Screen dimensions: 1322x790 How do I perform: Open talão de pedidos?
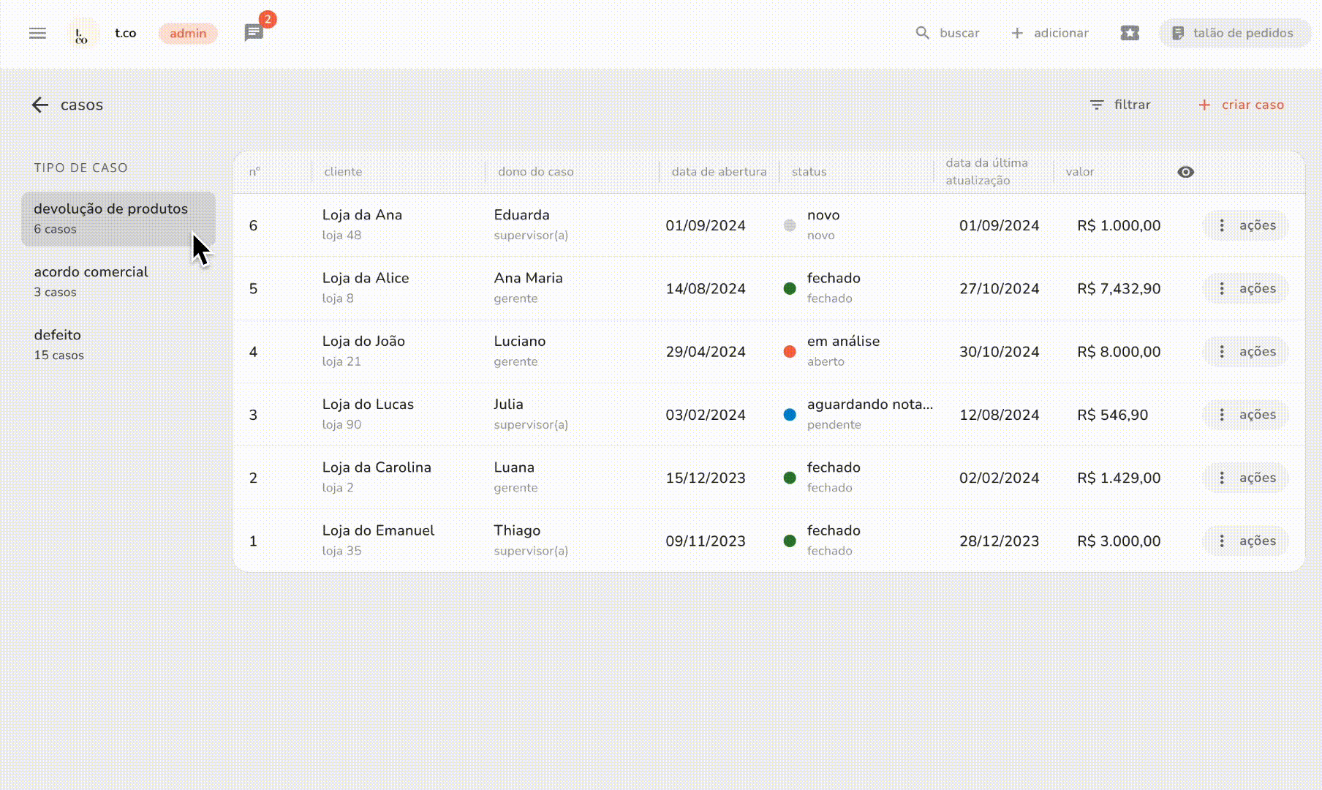(1233, 33)
